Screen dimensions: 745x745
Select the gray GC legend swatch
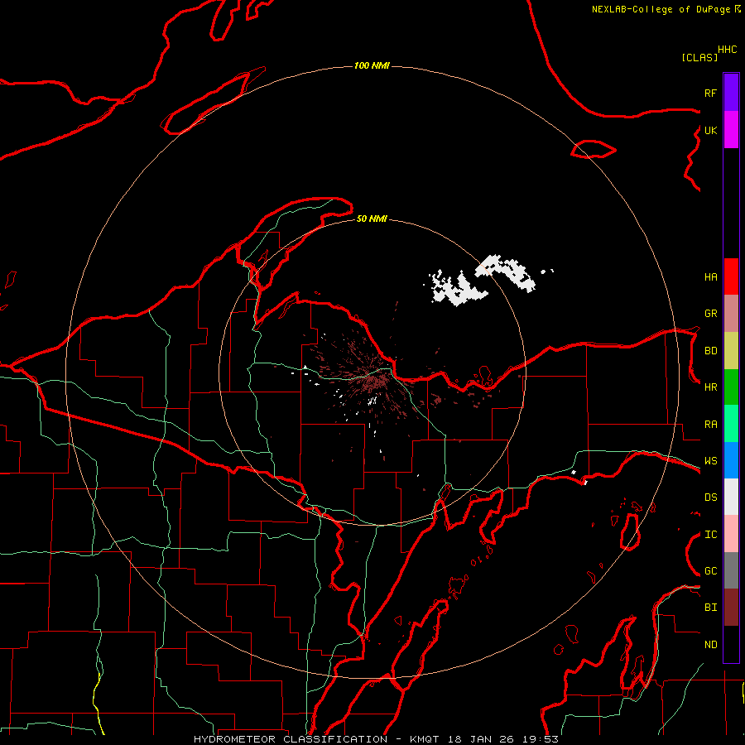(731, 570)
